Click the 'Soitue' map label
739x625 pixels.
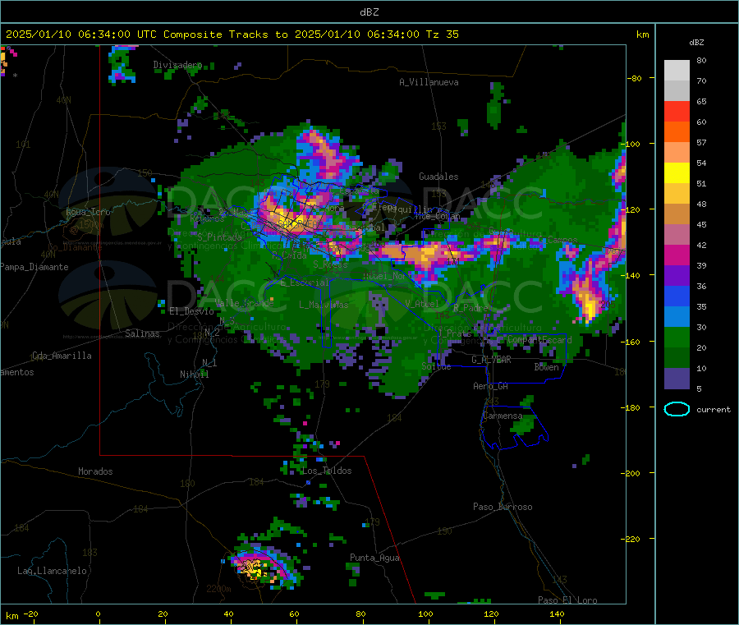click(x=436, y=366)
